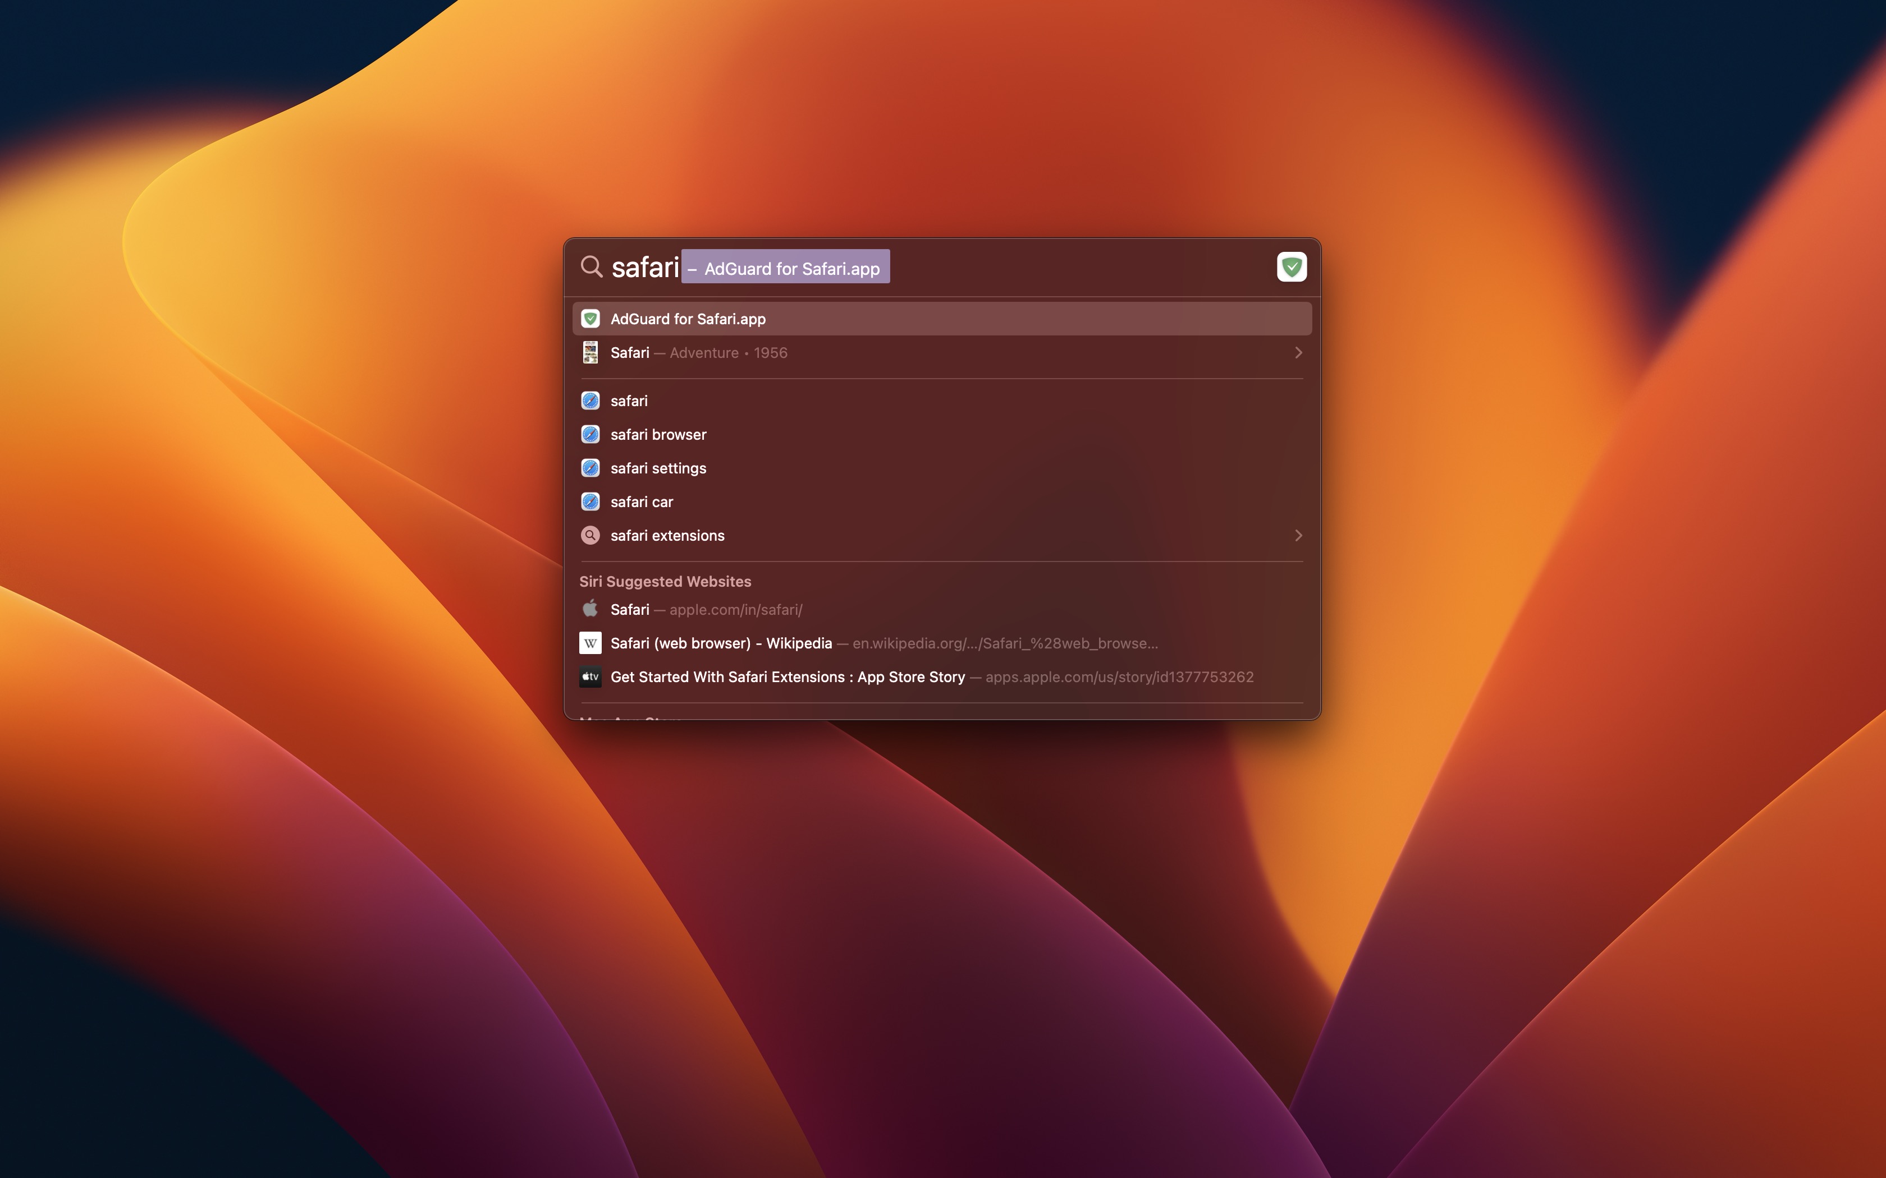The image size is (1886, 1178).
Task: Click AdGuard icon in top result row
Action: pos(590,319)
